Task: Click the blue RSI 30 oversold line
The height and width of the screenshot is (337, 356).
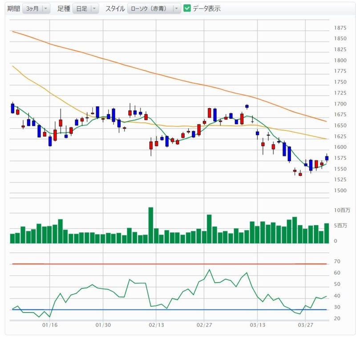Action: click(x=170, y=309)
